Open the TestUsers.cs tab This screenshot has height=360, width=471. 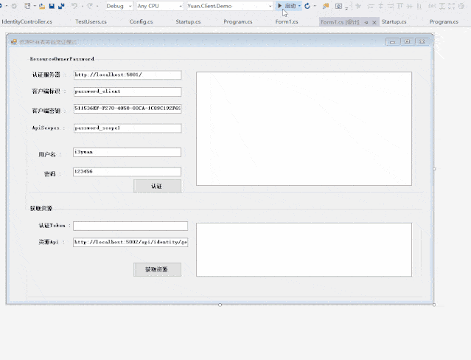pyautogui.click(x=90, y=22)
